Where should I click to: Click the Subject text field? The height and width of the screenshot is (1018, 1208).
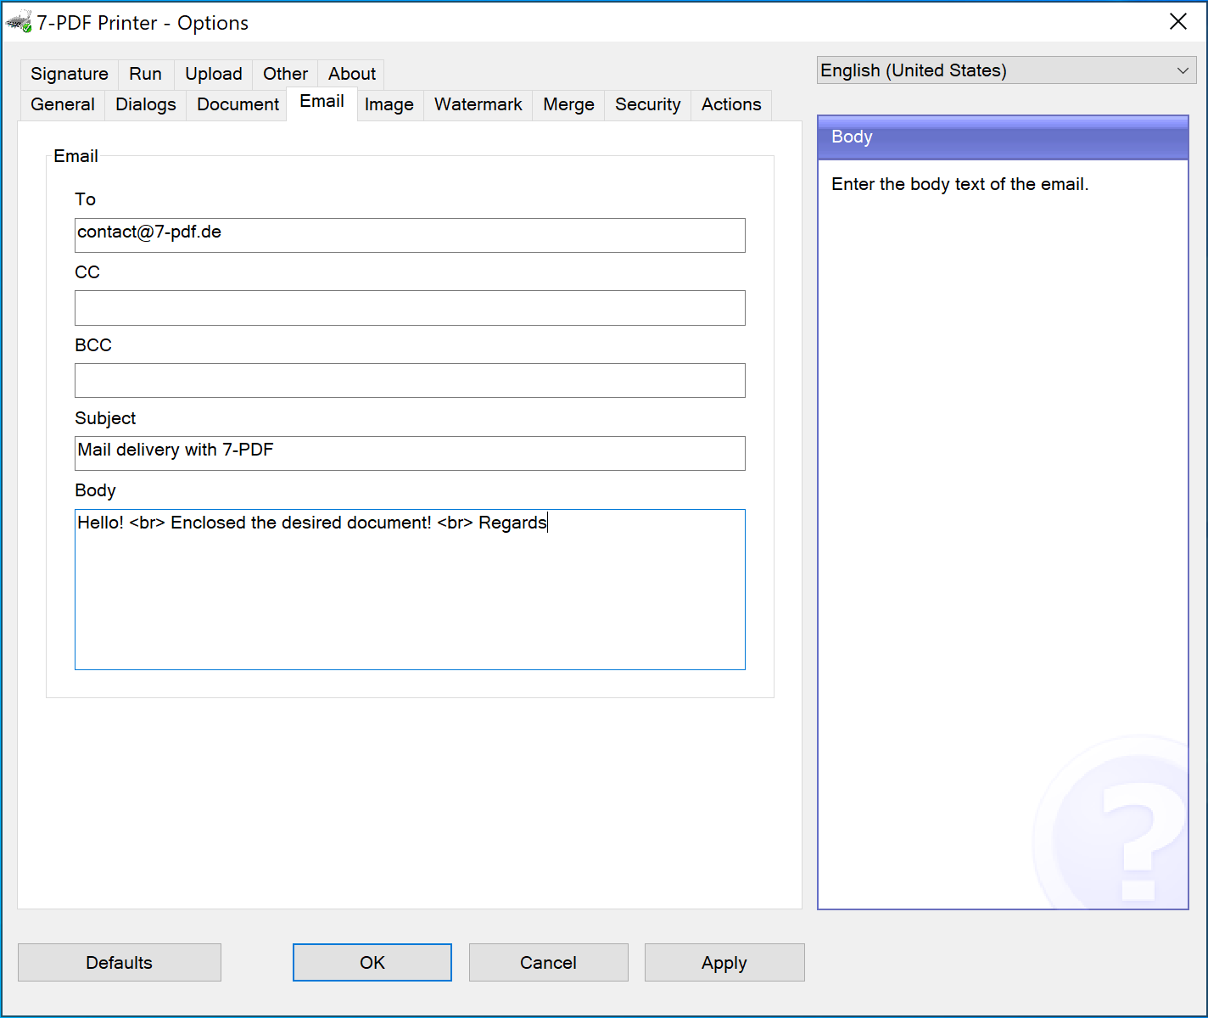(x=410, y=453)
